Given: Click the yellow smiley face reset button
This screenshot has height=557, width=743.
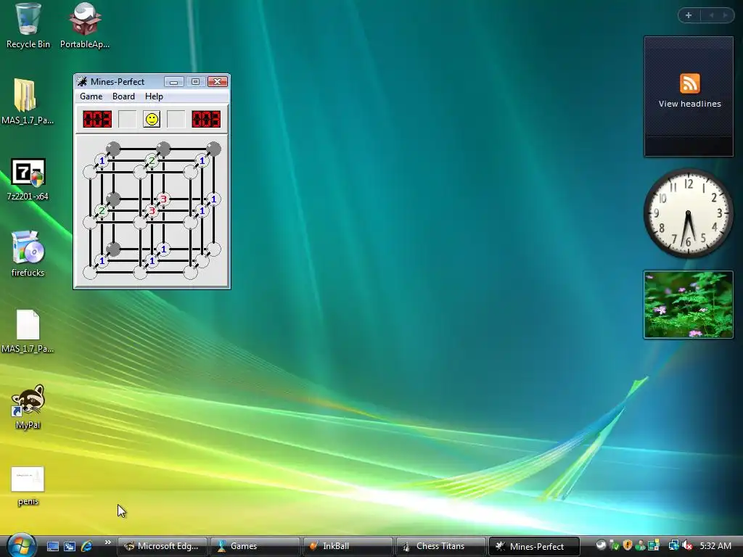Looking at the screenshot, I should [152, 119].
